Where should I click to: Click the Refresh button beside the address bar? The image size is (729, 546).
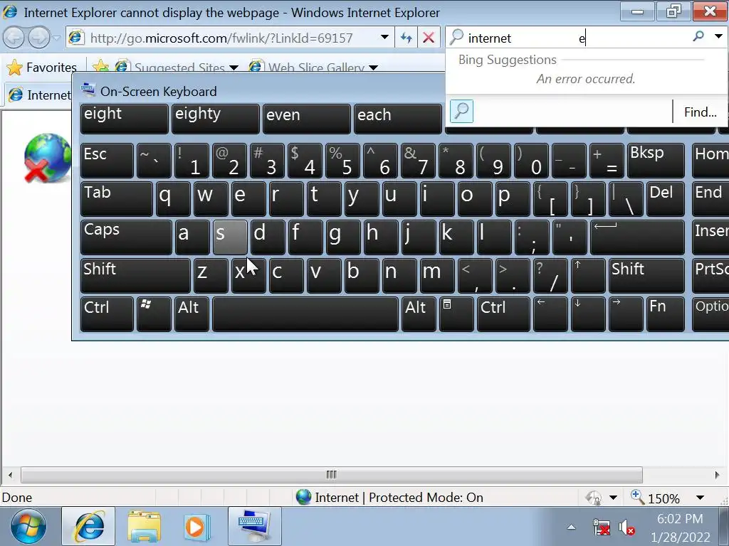pos(406,38)
